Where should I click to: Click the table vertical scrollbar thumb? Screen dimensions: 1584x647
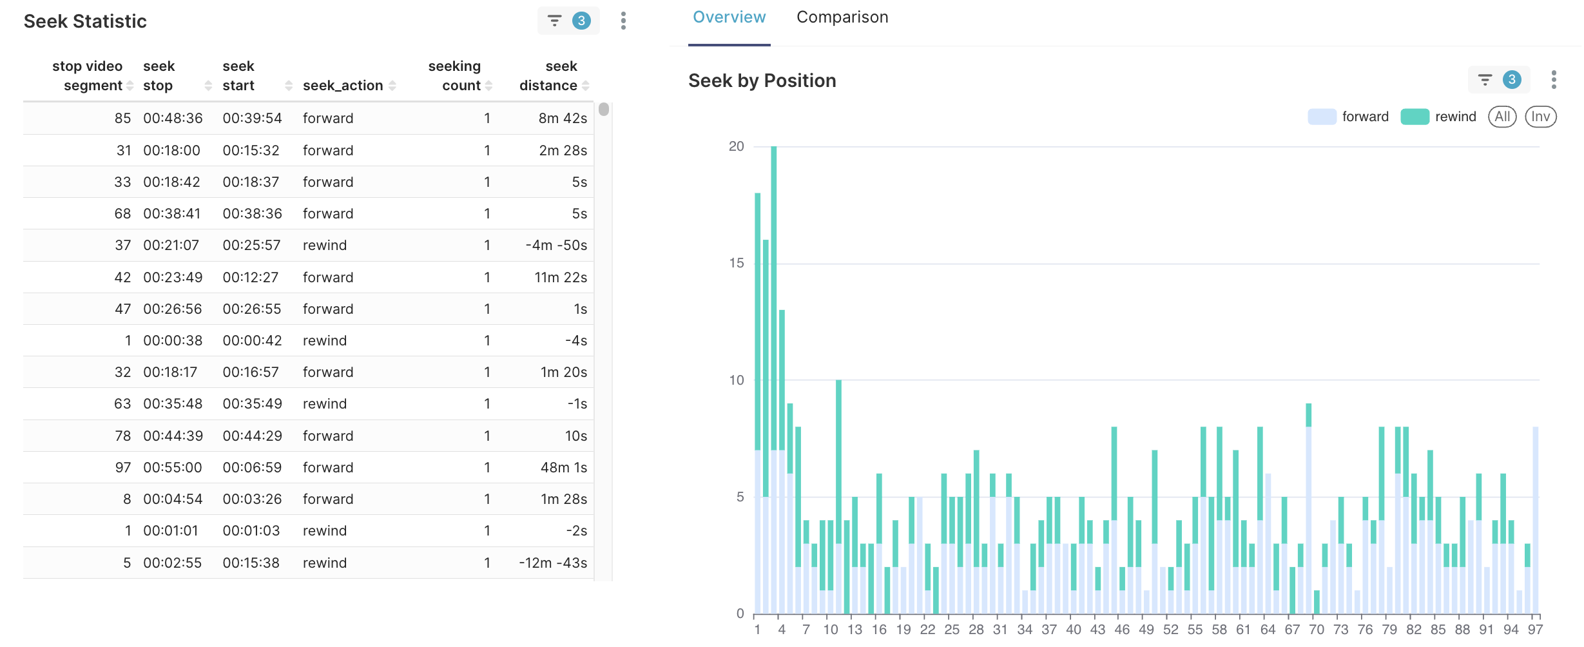tap(604, 110)
